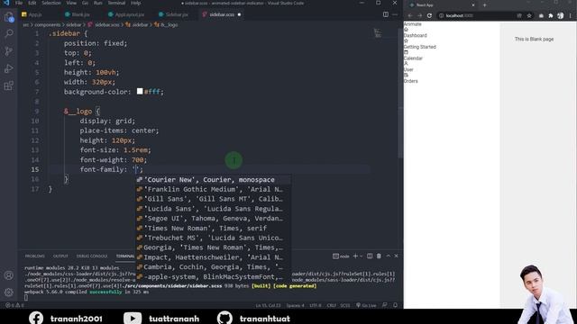The height and width of the screenshot is (324, 577).
Task: Click the new terminal plus icon
Action: [x=355, y=256]
